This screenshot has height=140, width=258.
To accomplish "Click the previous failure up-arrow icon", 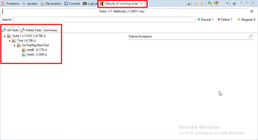I will 202,3.
